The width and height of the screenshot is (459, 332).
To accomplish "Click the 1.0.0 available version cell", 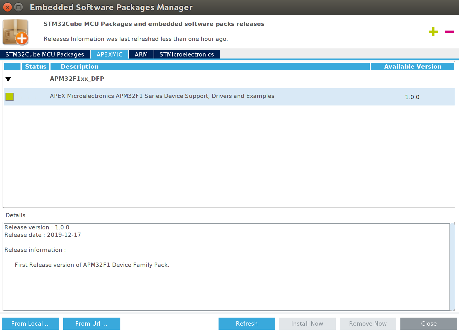I will point(412,97).
